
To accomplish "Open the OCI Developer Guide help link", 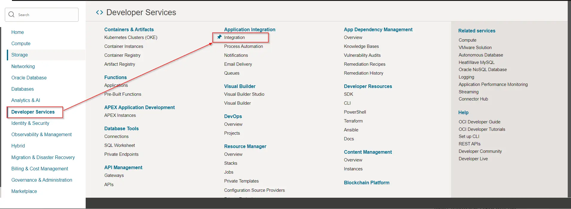I will (x=479, y=122).
